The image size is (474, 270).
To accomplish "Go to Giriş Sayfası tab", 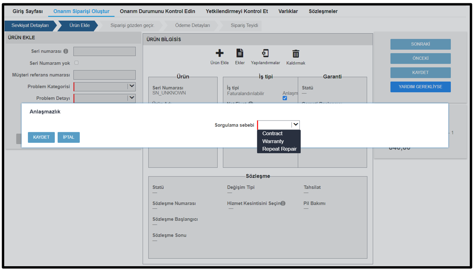I will click(x=27, y=11).
